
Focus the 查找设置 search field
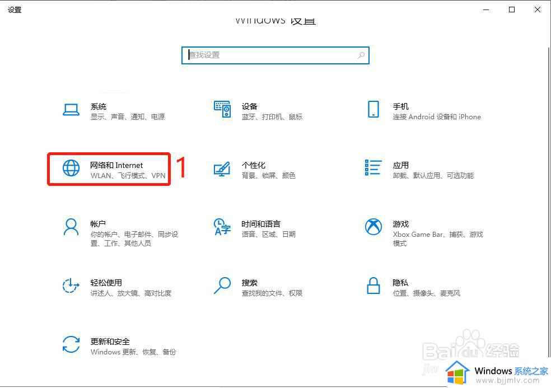(x=275, y=55)
